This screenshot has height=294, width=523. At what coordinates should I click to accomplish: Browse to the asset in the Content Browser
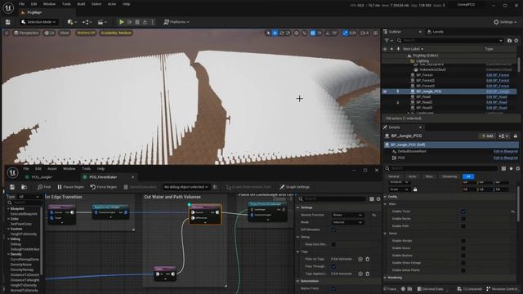point(24,187)
